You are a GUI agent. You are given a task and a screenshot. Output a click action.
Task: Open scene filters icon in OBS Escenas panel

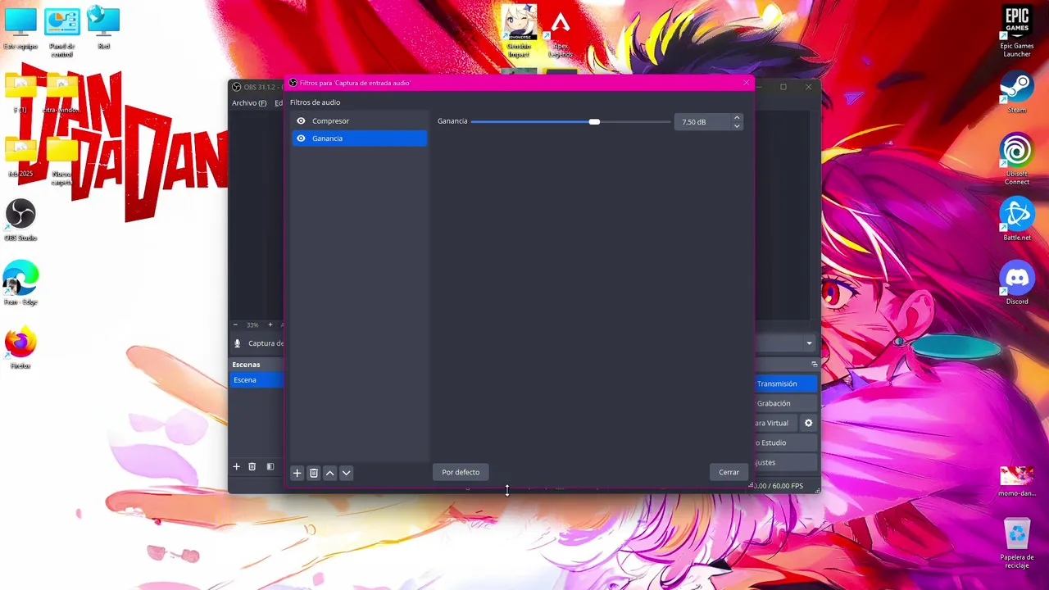click(270, 467)
